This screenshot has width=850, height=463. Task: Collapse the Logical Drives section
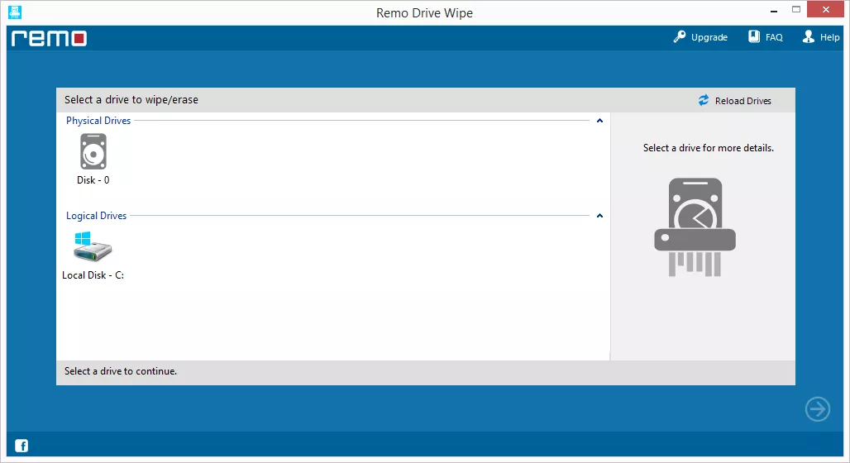pos(599,216)
